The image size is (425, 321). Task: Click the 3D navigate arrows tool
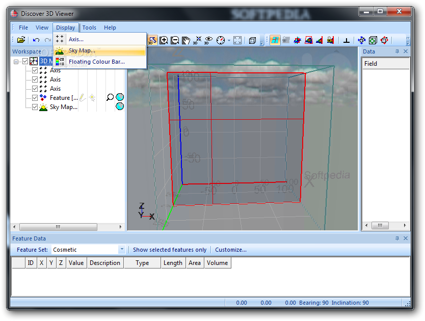tap(197, 40)
